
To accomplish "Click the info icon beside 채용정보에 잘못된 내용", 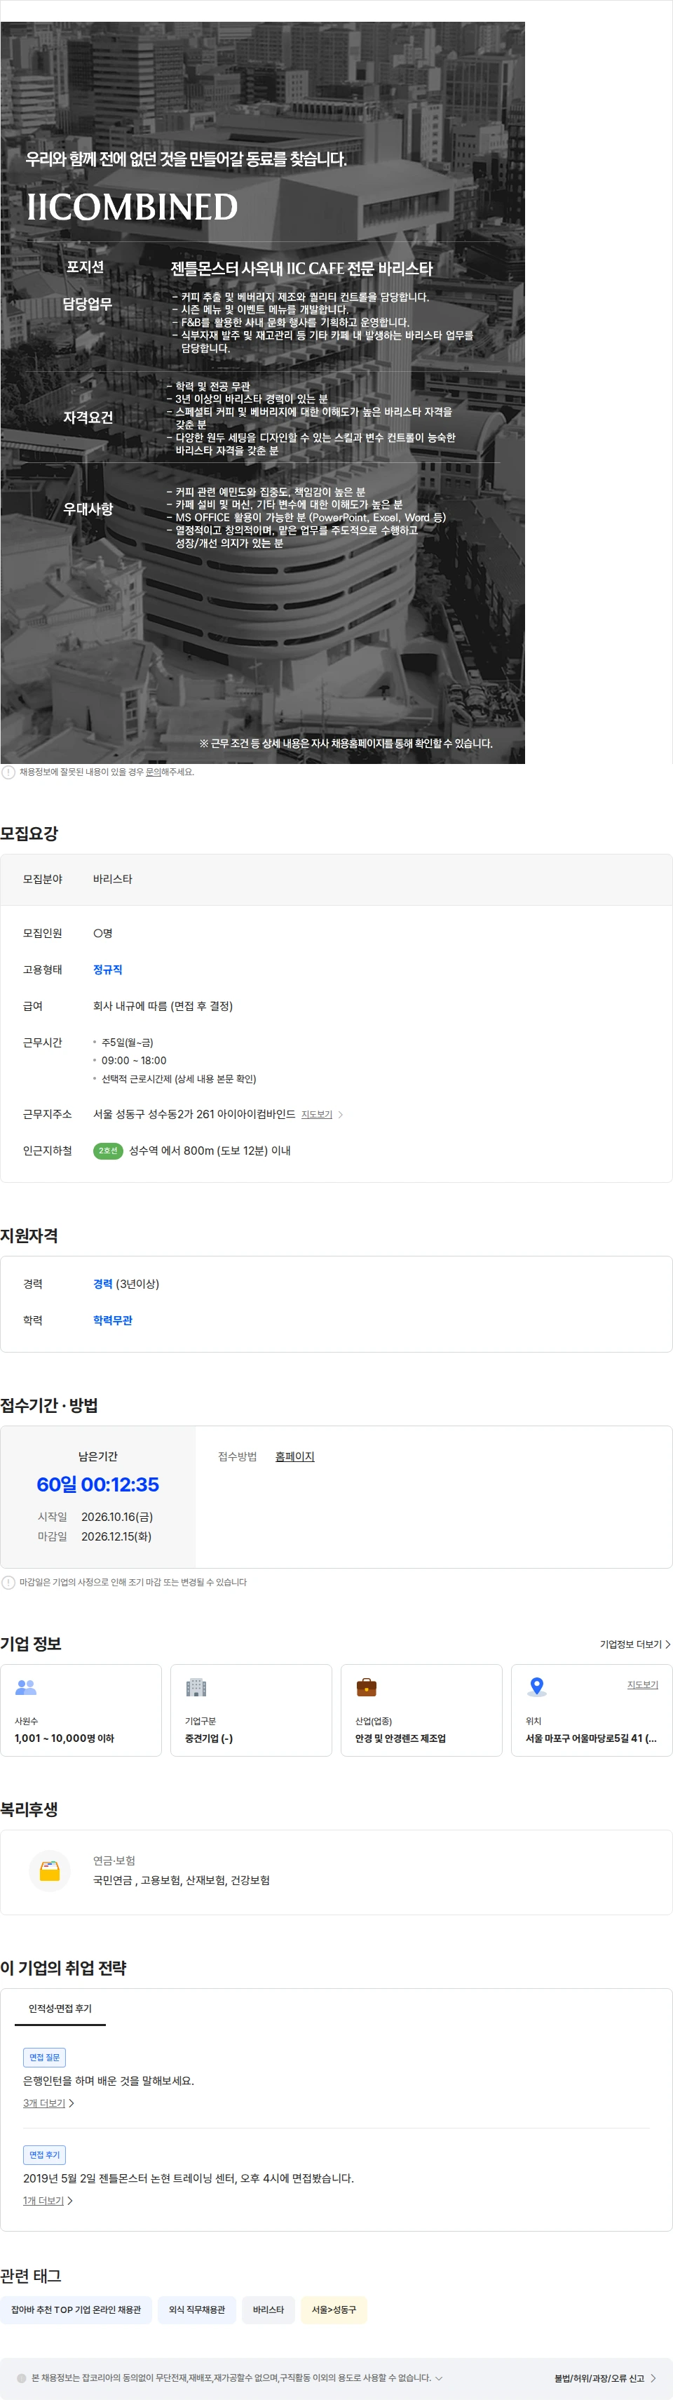I will [8, 772].
